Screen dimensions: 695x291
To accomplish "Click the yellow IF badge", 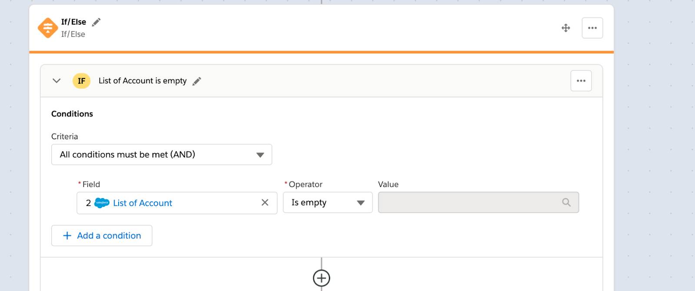I will click(81, 81).
